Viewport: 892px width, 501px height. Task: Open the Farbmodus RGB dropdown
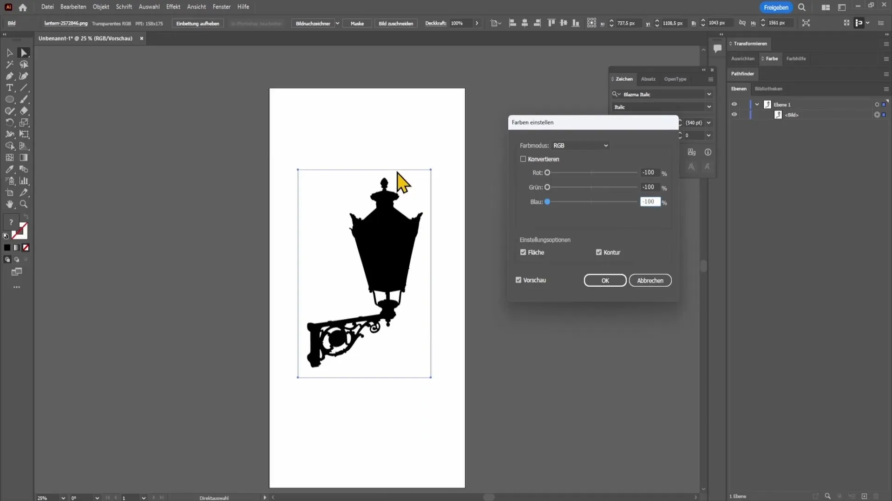point(580,146)
